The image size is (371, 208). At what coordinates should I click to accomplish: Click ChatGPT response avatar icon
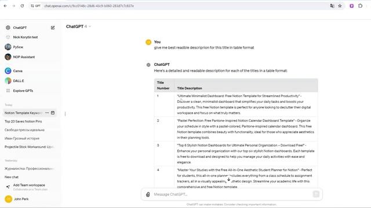[x=148, y=65]
